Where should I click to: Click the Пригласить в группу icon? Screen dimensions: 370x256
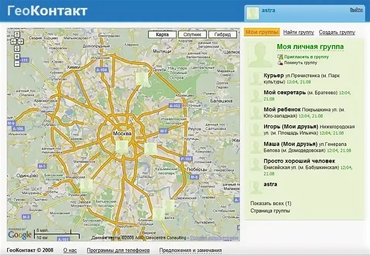280,57
